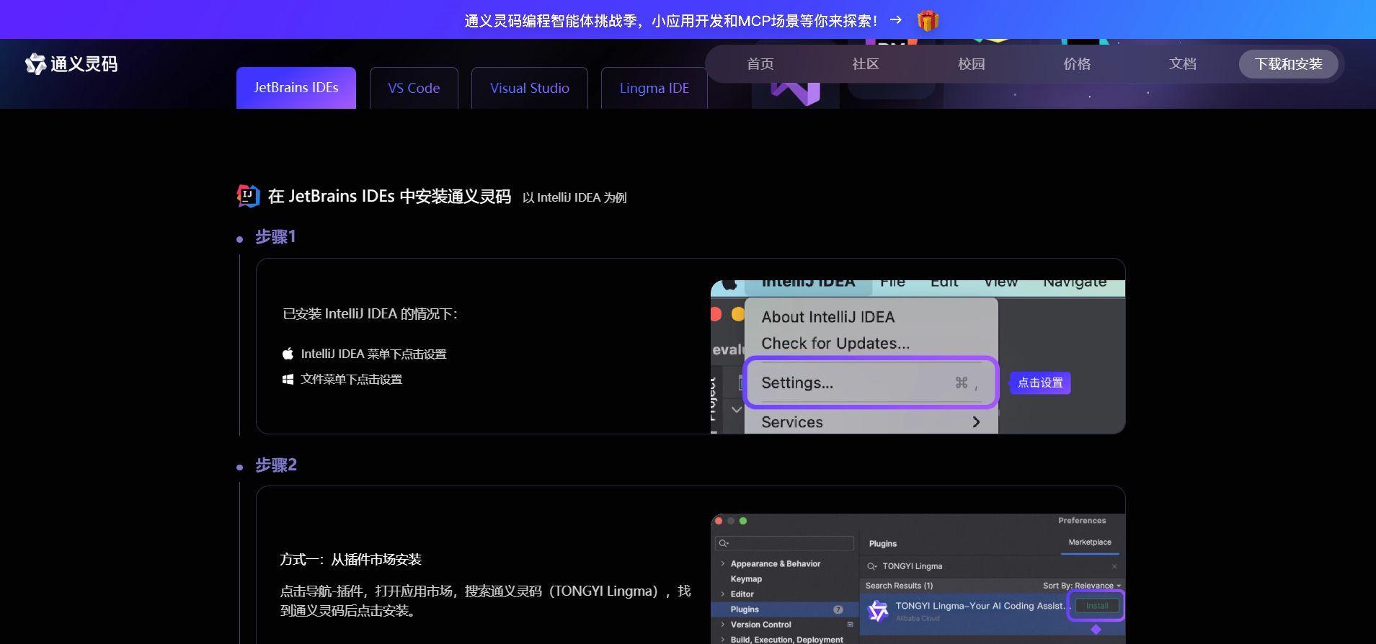The image size is (1376, 644).
Task: Select the JetBrains IDEs tab
Action: pyautogui.click(x=296, y=88)
